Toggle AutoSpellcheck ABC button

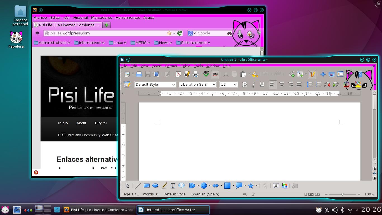pos(215,74)
